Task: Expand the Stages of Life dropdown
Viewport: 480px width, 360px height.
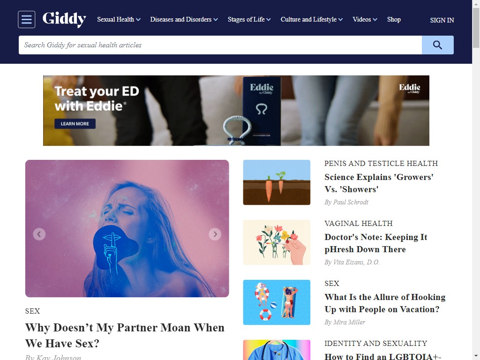Action: [x=249, y=19]
